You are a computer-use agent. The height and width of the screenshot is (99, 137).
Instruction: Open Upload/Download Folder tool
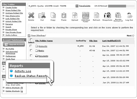86,15
